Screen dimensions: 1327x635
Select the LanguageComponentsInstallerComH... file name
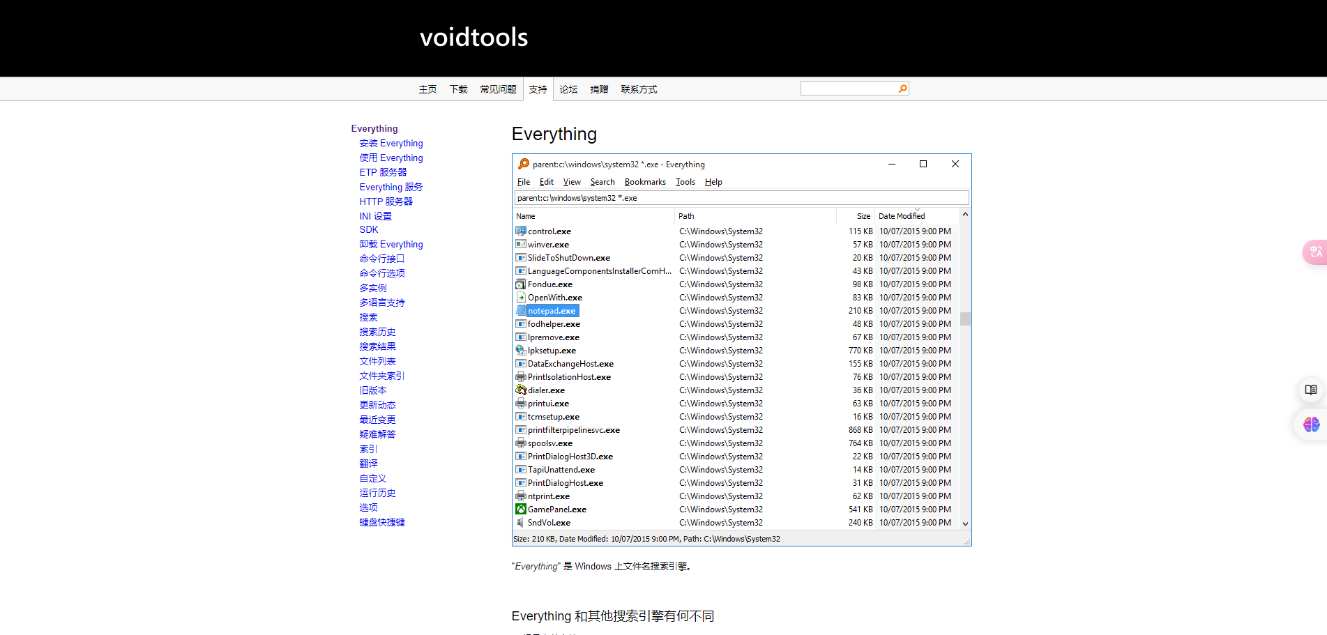pos(600,271)
